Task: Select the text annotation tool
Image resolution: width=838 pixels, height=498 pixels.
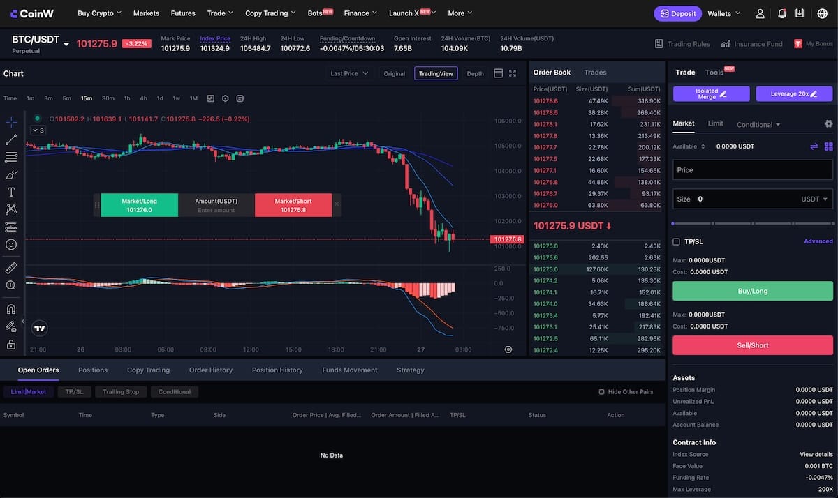Action: click(x=11, y=192)
